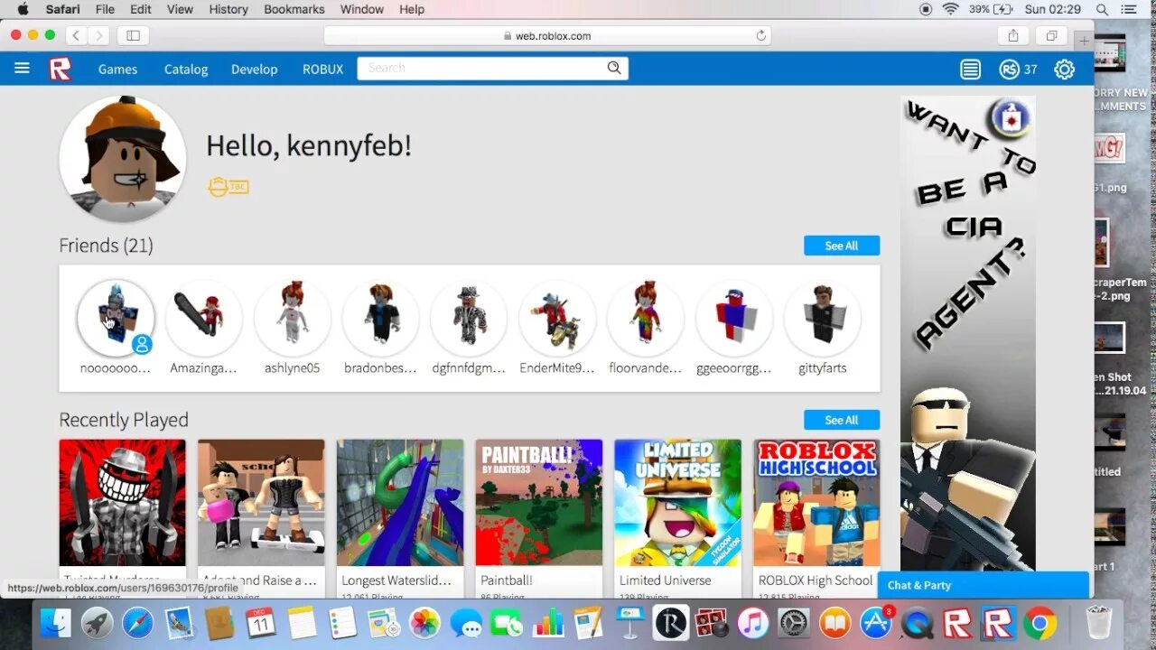Viewport: 1156px width, 650px height.
Task: Open Twisted Murderer game thumbnail
Action: (x=123, y=503)
